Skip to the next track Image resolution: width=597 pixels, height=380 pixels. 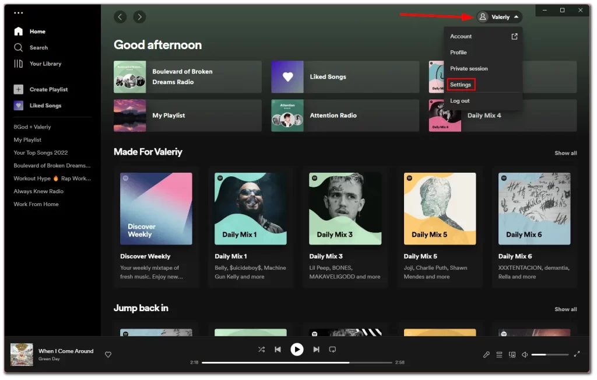[x=316, y=350]
